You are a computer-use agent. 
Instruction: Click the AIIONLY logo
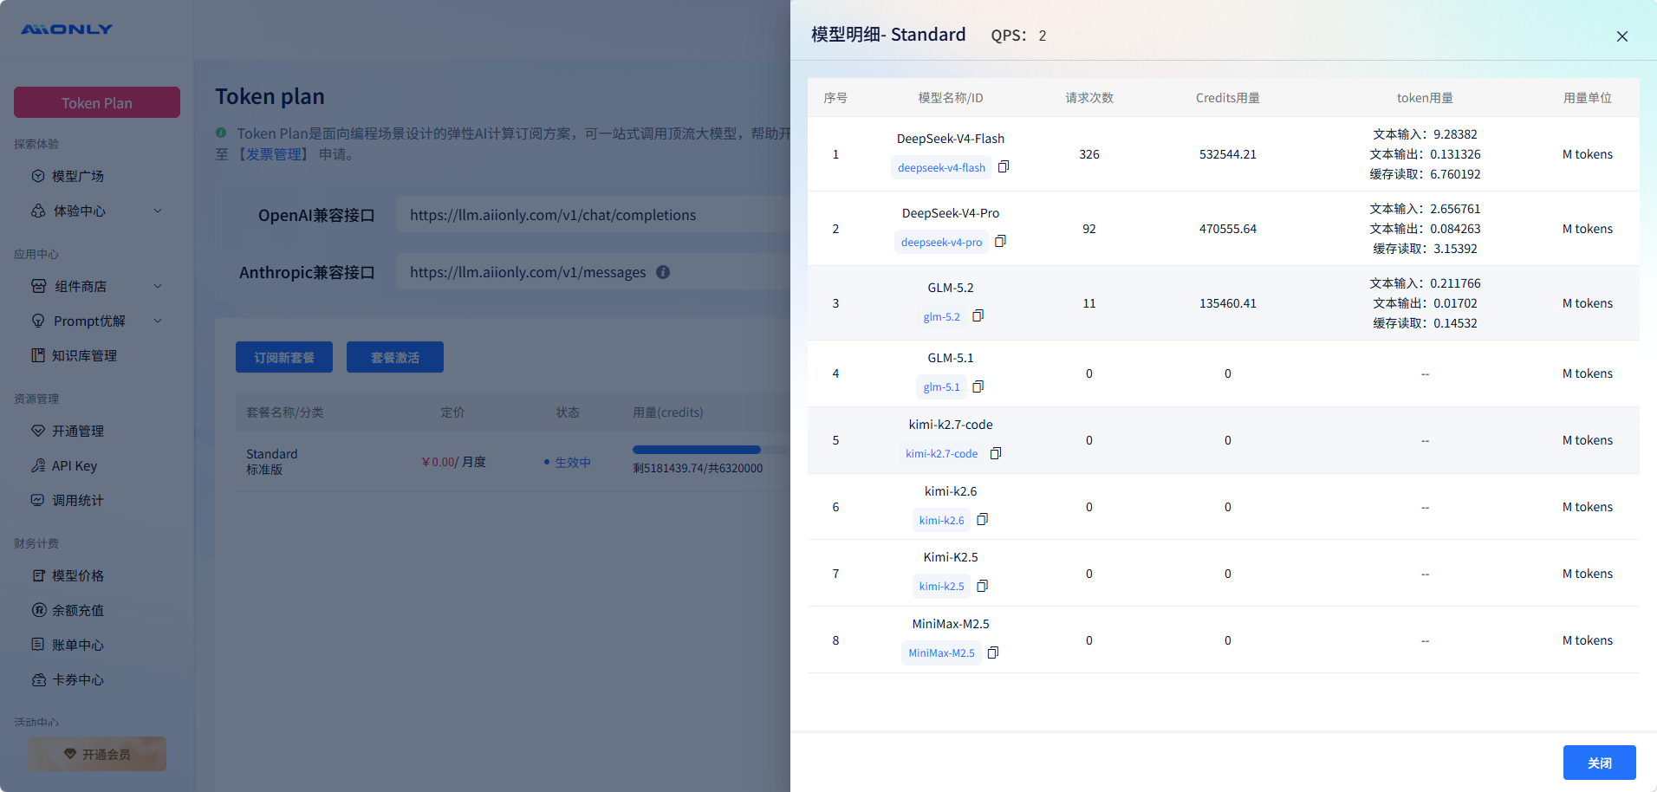pos(67,29)
